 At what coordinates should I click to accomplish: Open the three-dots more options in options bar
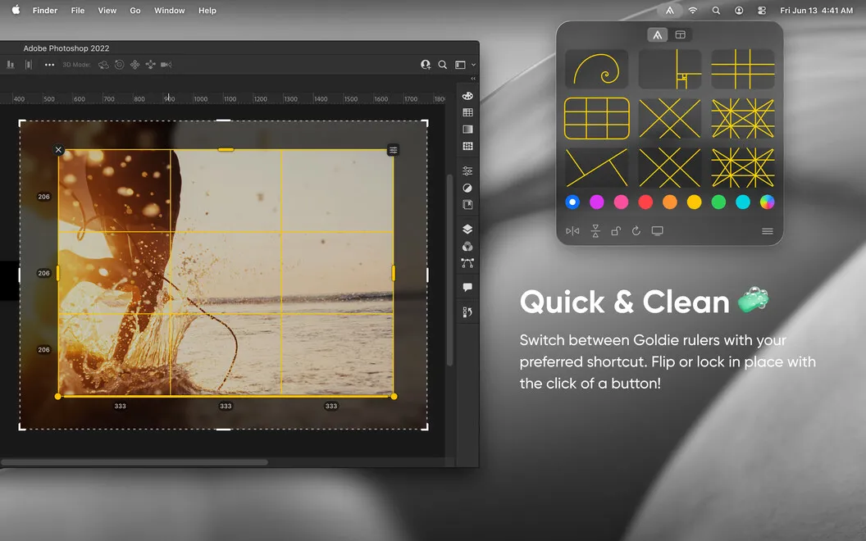[x=50, y=65]
